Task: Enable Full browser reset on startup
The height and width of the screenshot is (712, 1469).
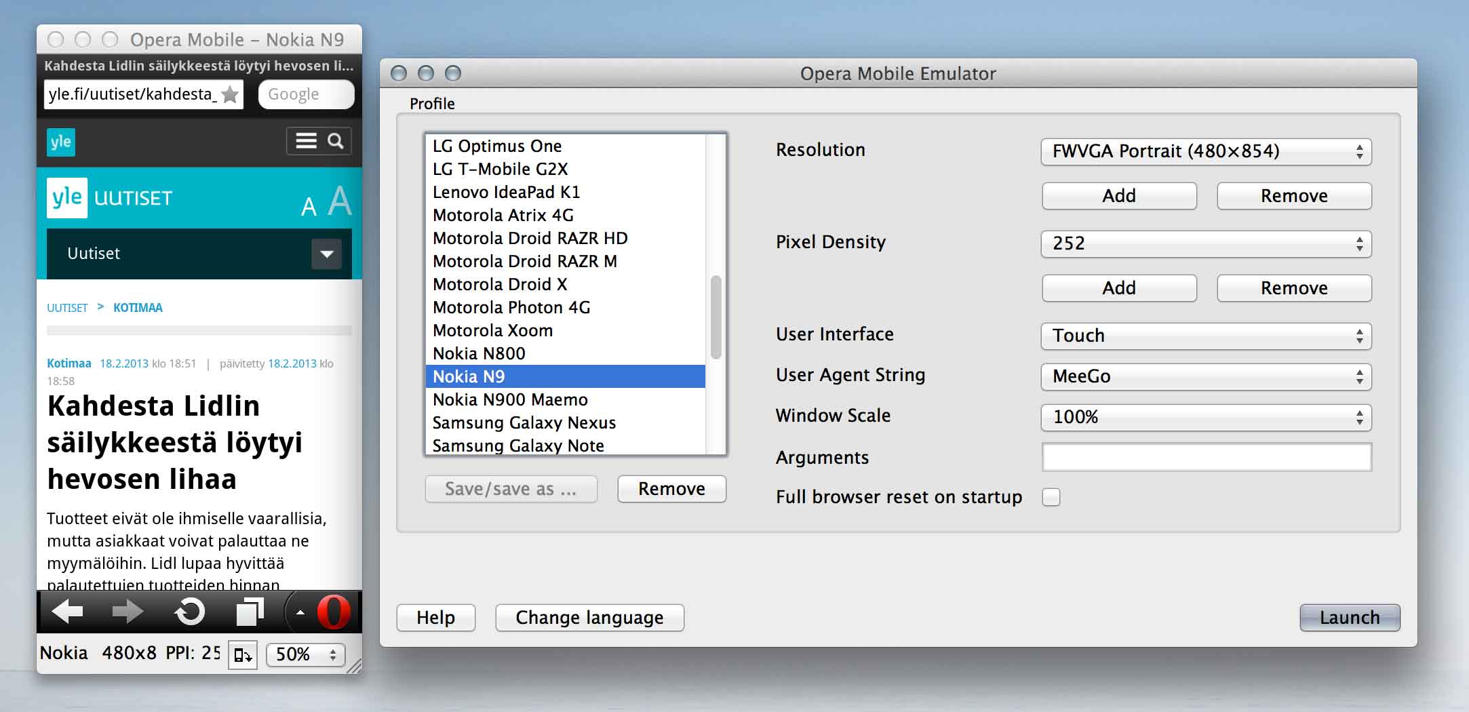Action: pos(1051,497)
